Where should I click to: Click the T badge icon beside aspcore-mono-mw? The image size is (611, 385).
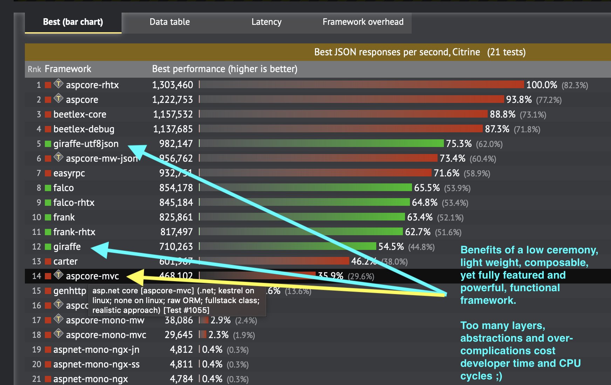pyautogui.click(x=59, y=319)
